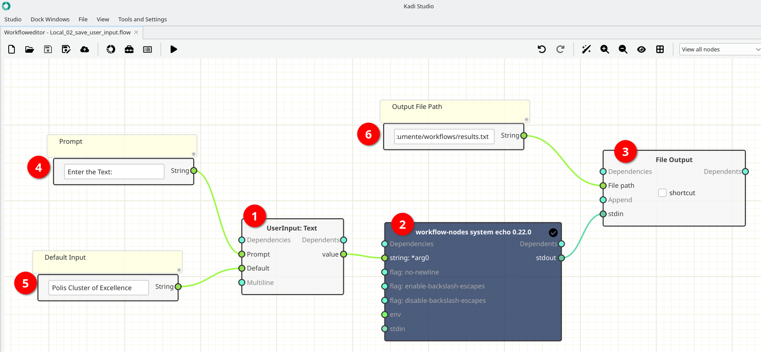Select the File Output node title
The height and width of the screenshot is (352, 761).
pyautogui.click(x=674, y=159)
